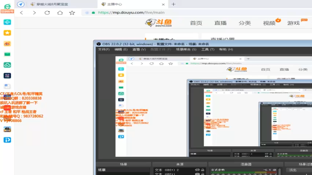Click the shield icon in address bar
Screen dimensions: 312x175
[87, 12]
